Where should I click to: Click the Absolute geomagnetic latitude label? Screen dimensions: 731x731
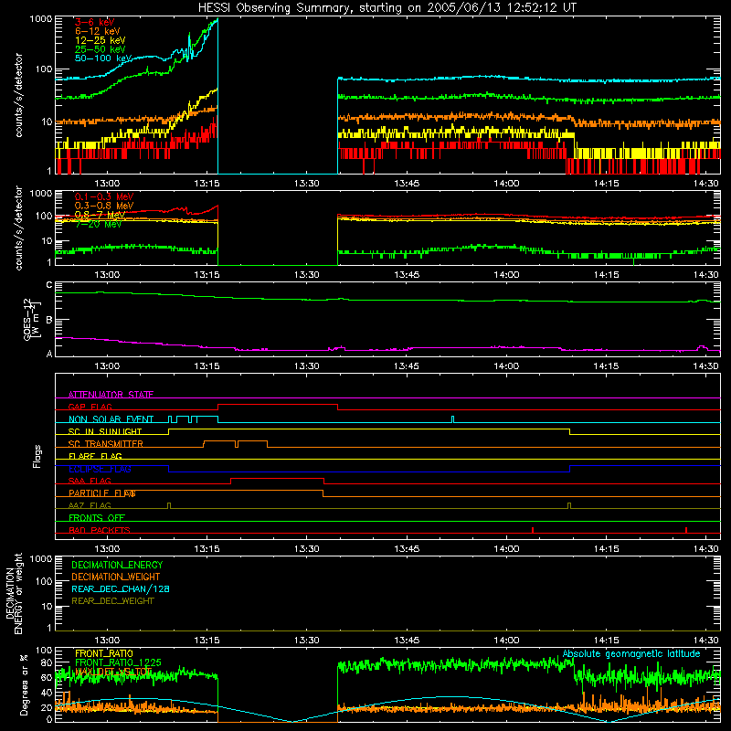[x=631, y=653]
